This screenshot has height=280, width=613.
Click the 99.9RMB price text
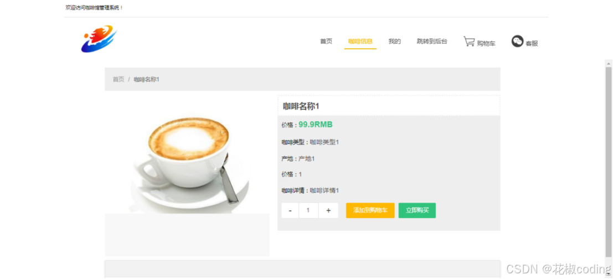316,125
